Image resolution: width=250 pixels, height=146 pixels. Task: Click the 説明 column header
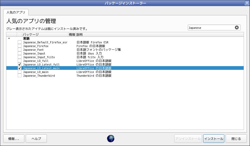coord(160,34)
